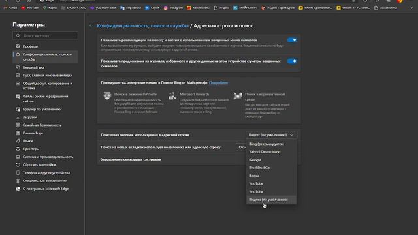
Task: Click the Общий доступ, копирование и вставка icon
Action: click(x=18, y=84)
